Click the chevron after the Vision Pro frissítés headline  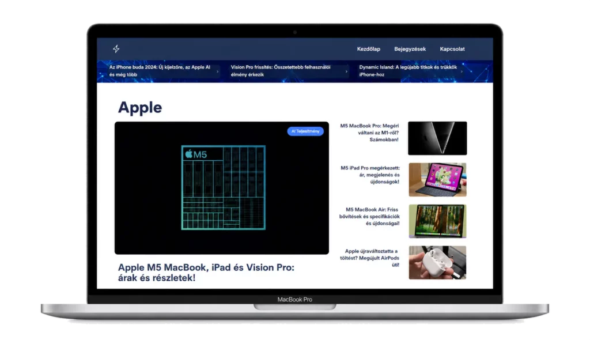pos(346,71)
